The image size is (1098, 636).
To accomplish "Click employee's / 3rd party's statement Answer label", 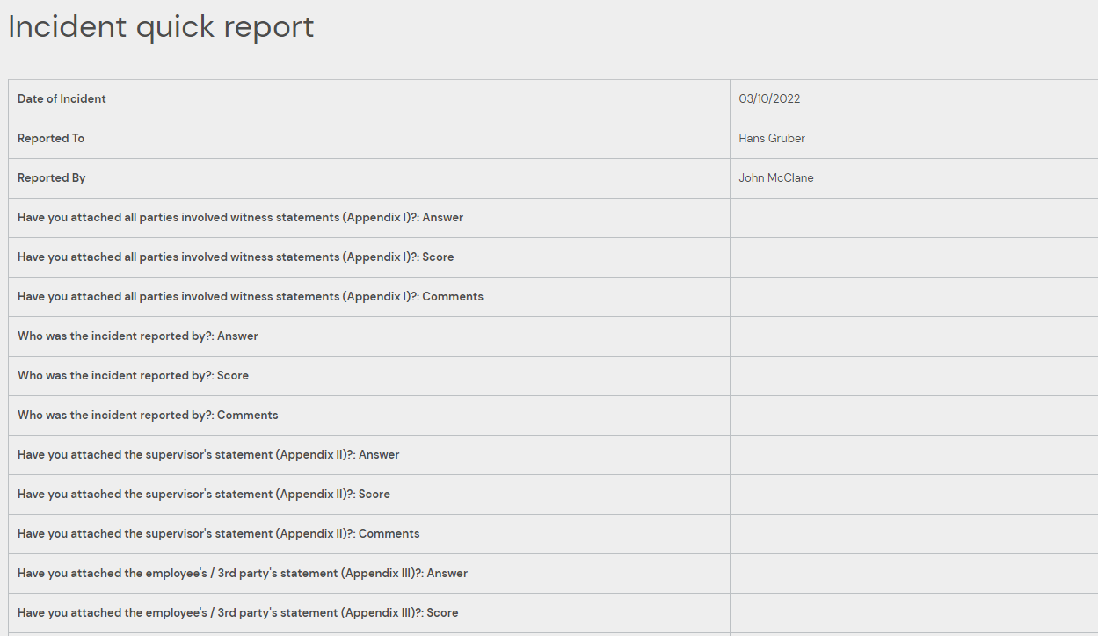I will [243, 574].
